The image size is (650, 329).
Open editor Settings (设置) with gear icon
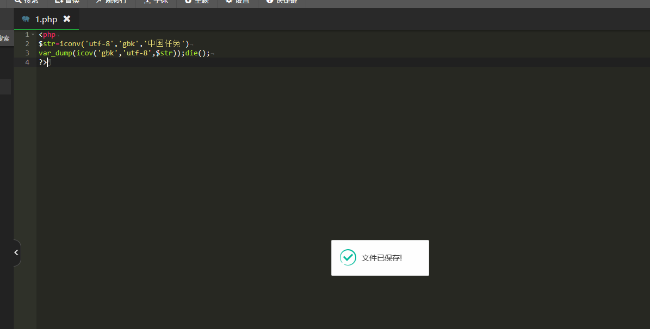(x=238, y=2)
